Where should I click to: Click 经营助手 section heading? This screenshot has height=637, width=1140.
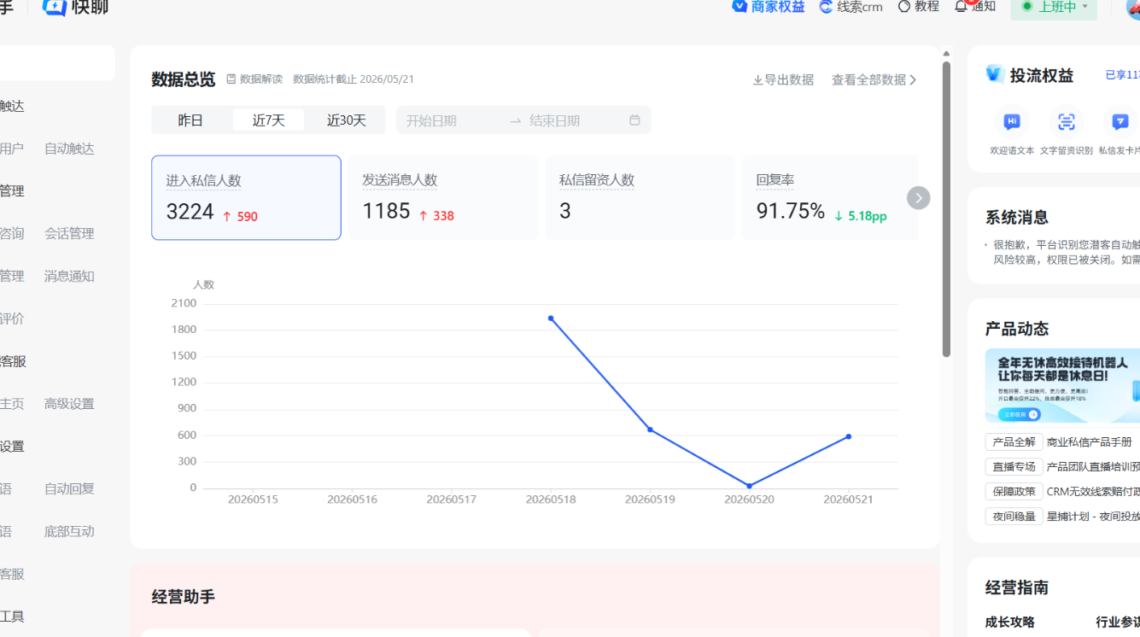point(184,597)
